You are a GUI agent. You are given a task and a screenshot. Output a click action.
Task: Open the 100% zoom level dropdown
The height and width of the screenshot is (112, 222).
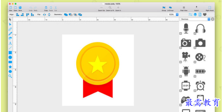click(x=177, y=15)
